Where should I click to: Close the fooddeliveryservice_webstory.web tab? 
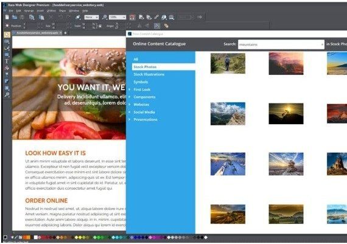61,33
